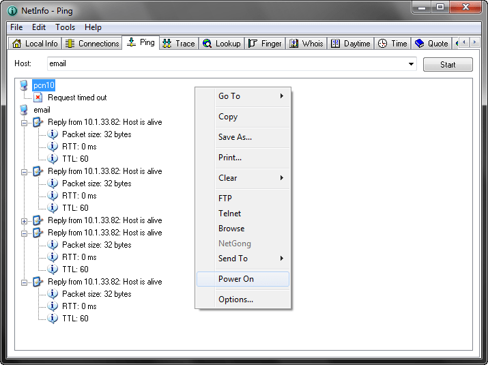Click the Start button
Image resolution: width=488 pixels, height=365 pixels.
pos(448,64)
